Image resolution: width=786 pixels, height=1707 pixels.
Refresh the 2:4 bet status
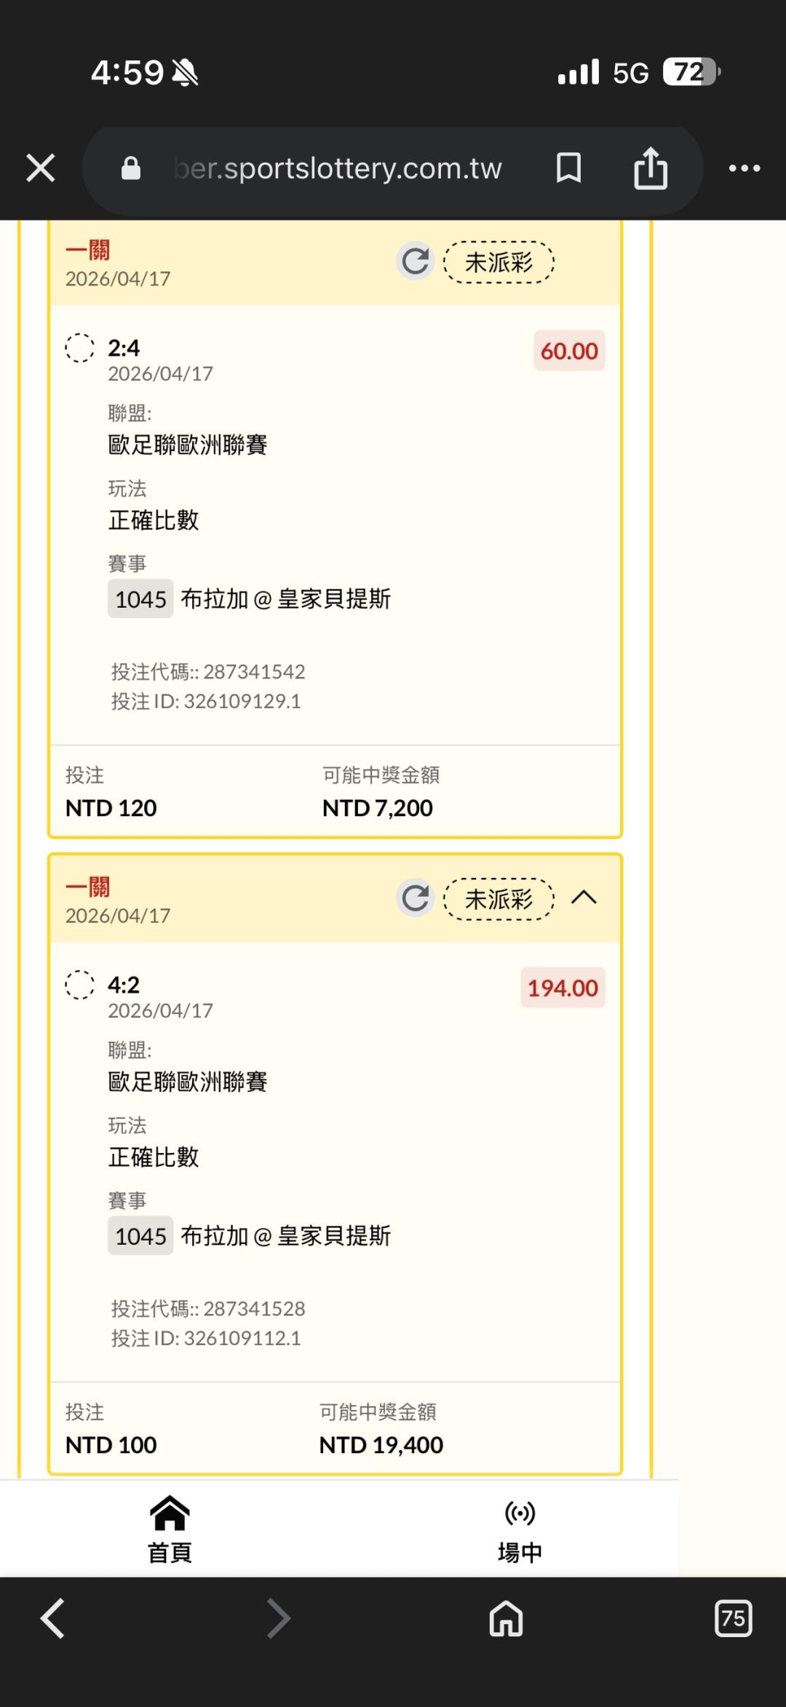pyautogui.click(x=416, y=261)
